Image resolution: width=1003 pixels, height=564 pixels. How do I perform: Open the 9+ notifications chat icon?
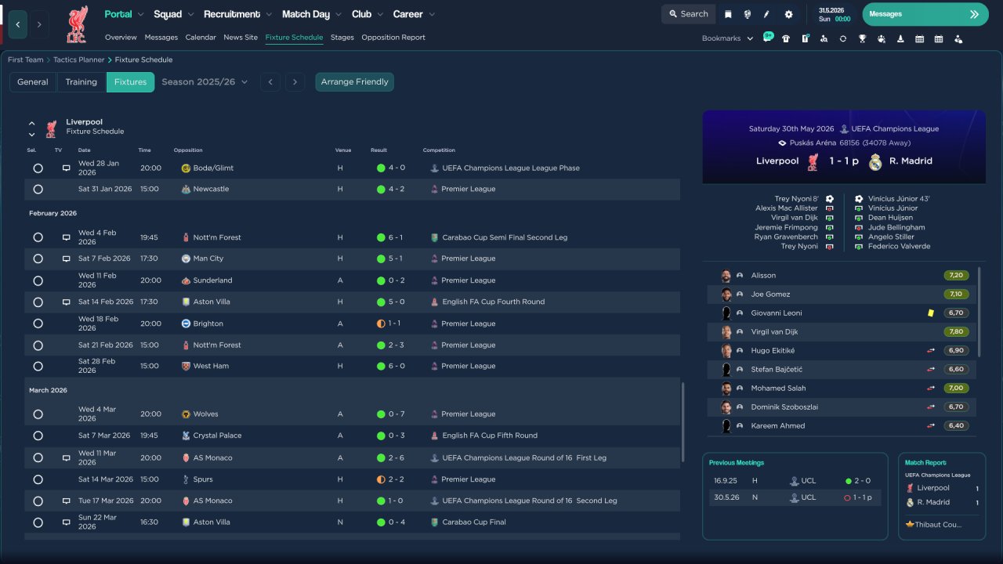768,38
